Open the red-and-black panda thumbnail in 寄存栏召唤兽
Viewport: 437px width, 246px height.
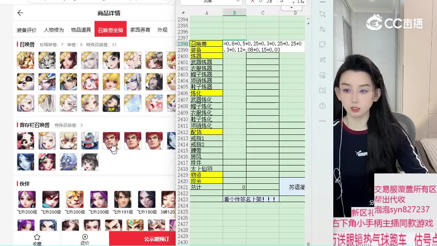26,141
